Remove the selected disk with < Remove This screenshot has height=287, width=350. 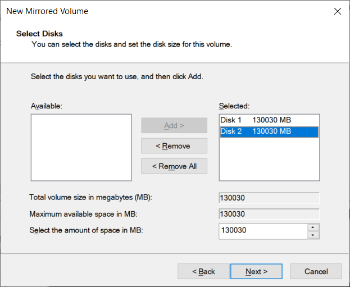(x=174, y=146)
